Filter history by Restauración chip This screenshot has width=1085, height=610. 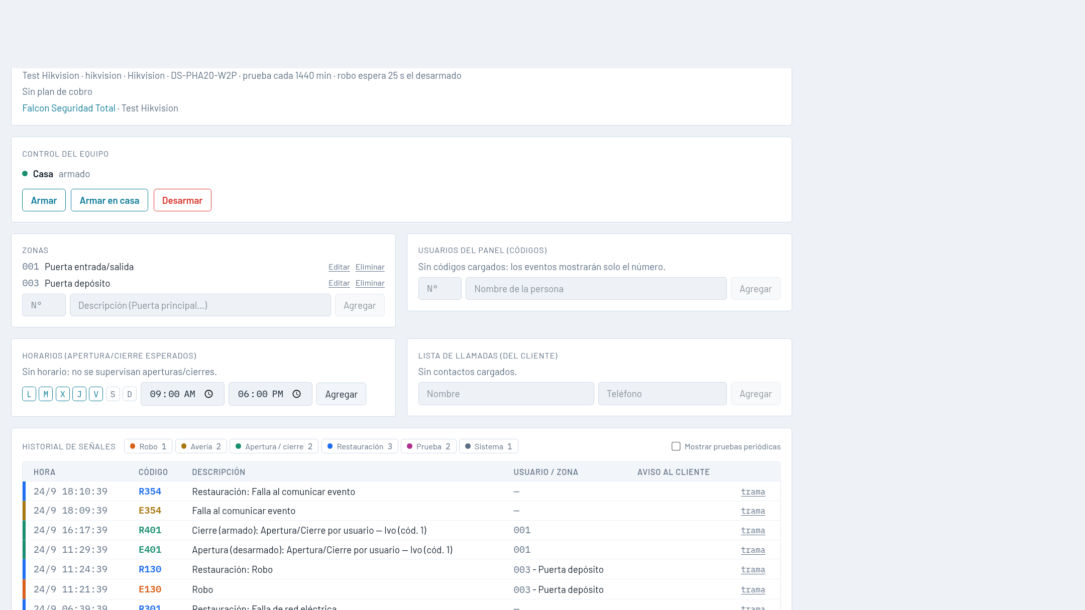point(360,446)
